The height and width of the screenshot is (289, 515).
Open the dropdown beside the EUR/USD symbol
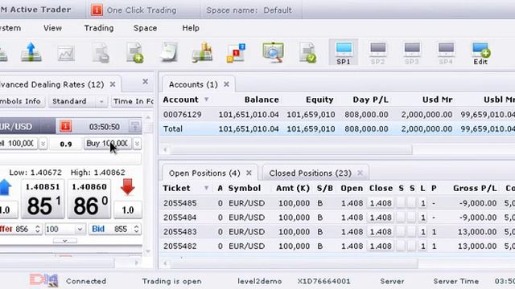(47, 127)
